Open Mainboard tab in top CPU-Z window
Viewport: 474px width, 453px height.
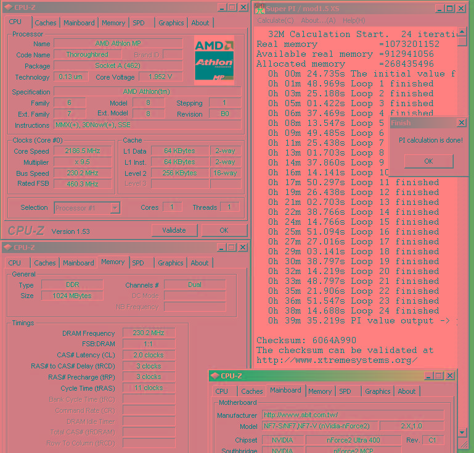79,23
